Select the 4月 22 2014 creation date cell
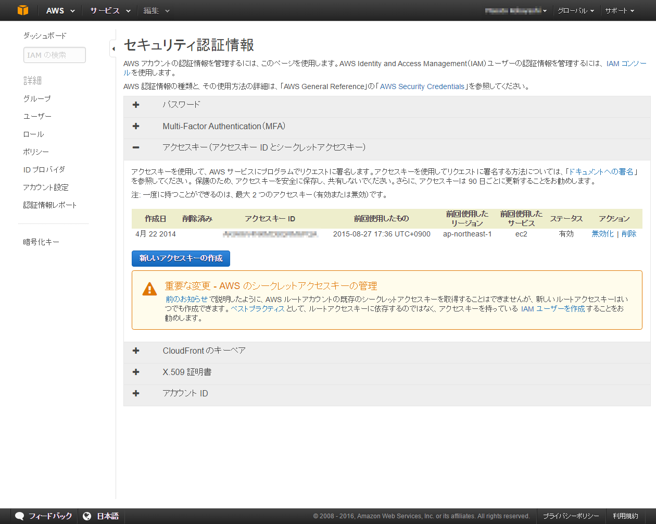This screenshot has width=656, height=524. [156, 234]
